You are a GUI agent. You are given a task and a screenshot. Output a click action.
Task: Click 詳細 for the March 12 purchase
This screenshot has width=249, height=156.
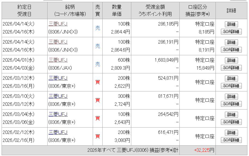pos(231,79)
